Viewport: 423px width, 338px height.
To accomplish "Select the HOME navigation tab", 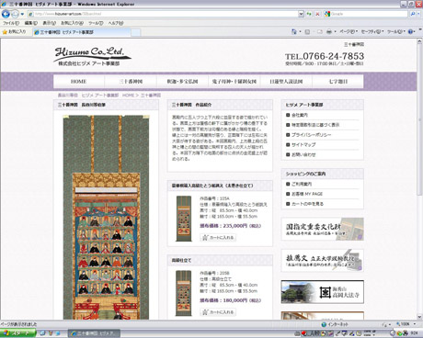I will pos(79,82).
